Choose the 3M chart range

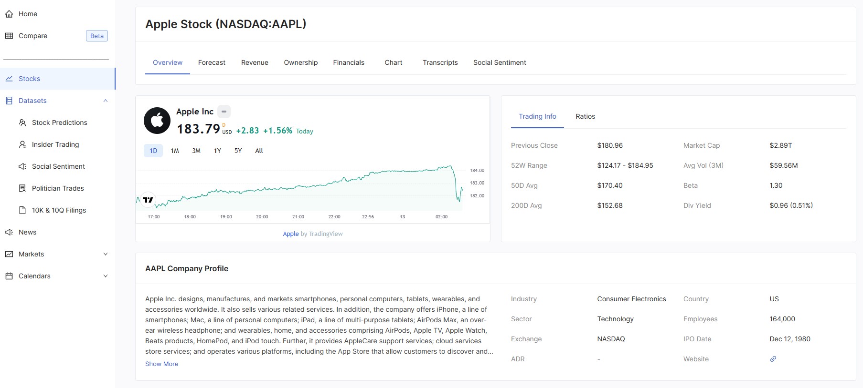[196, 151]
